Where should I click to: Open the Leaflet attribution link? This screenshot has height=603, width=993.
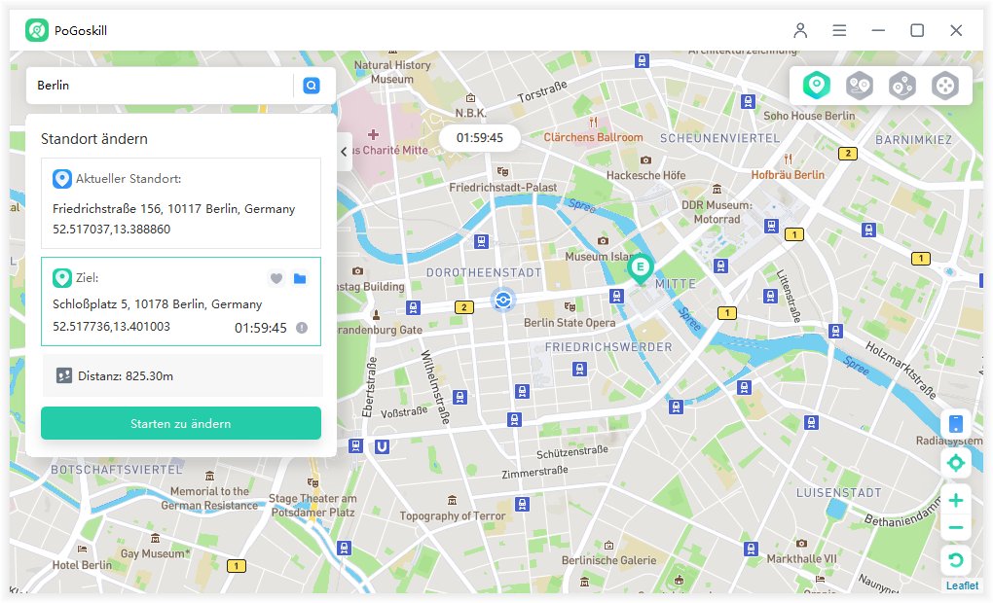coord(962,585)
